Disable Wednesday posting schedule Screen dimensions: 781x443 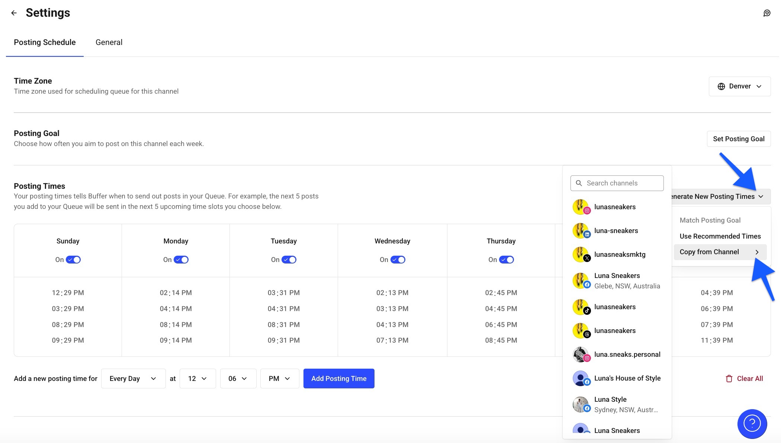[x=398, y=259]
